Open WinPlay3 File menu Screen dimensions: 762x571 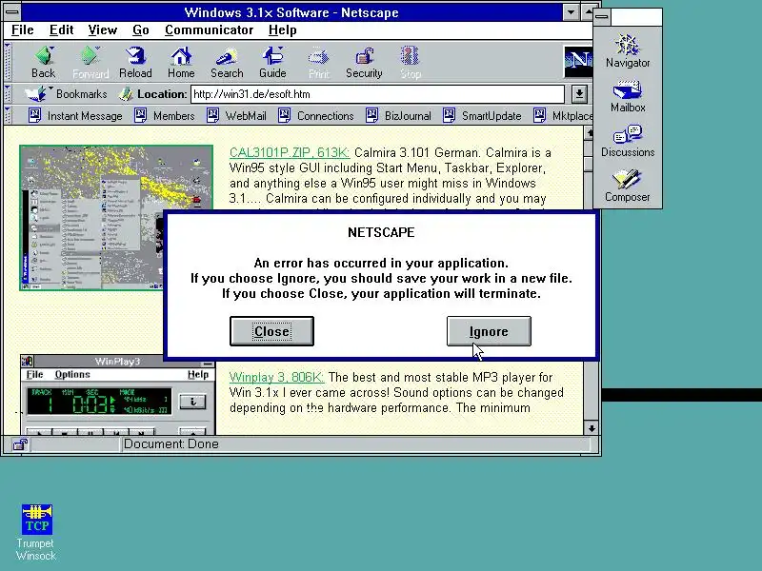pos(34,374)
